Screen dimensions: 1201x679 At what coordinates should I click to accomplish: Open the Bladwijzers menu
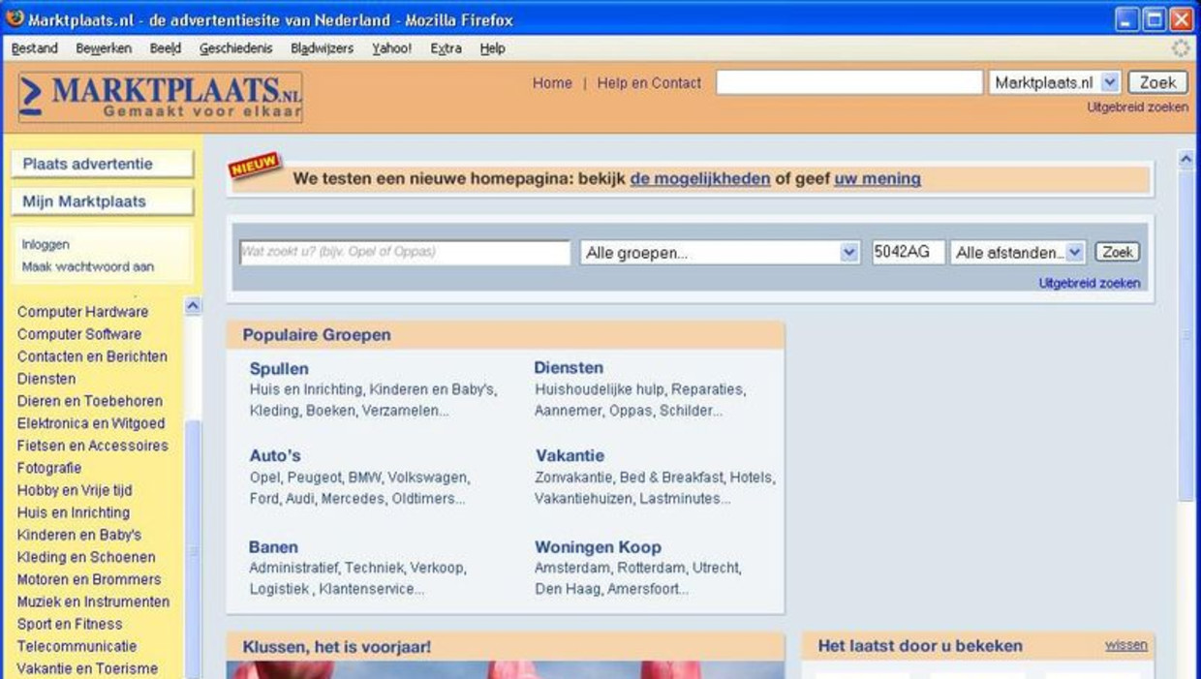coord(322,48)
